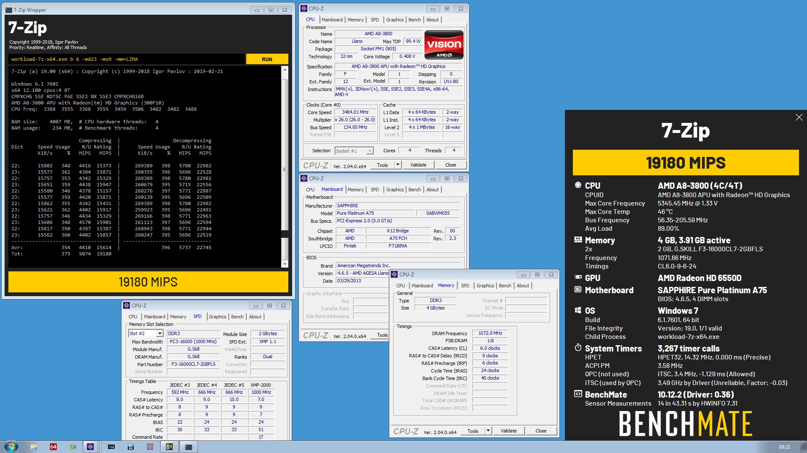
Task: Open About tab in CPU-Z Memory window
Action: (x=523, y=286)
